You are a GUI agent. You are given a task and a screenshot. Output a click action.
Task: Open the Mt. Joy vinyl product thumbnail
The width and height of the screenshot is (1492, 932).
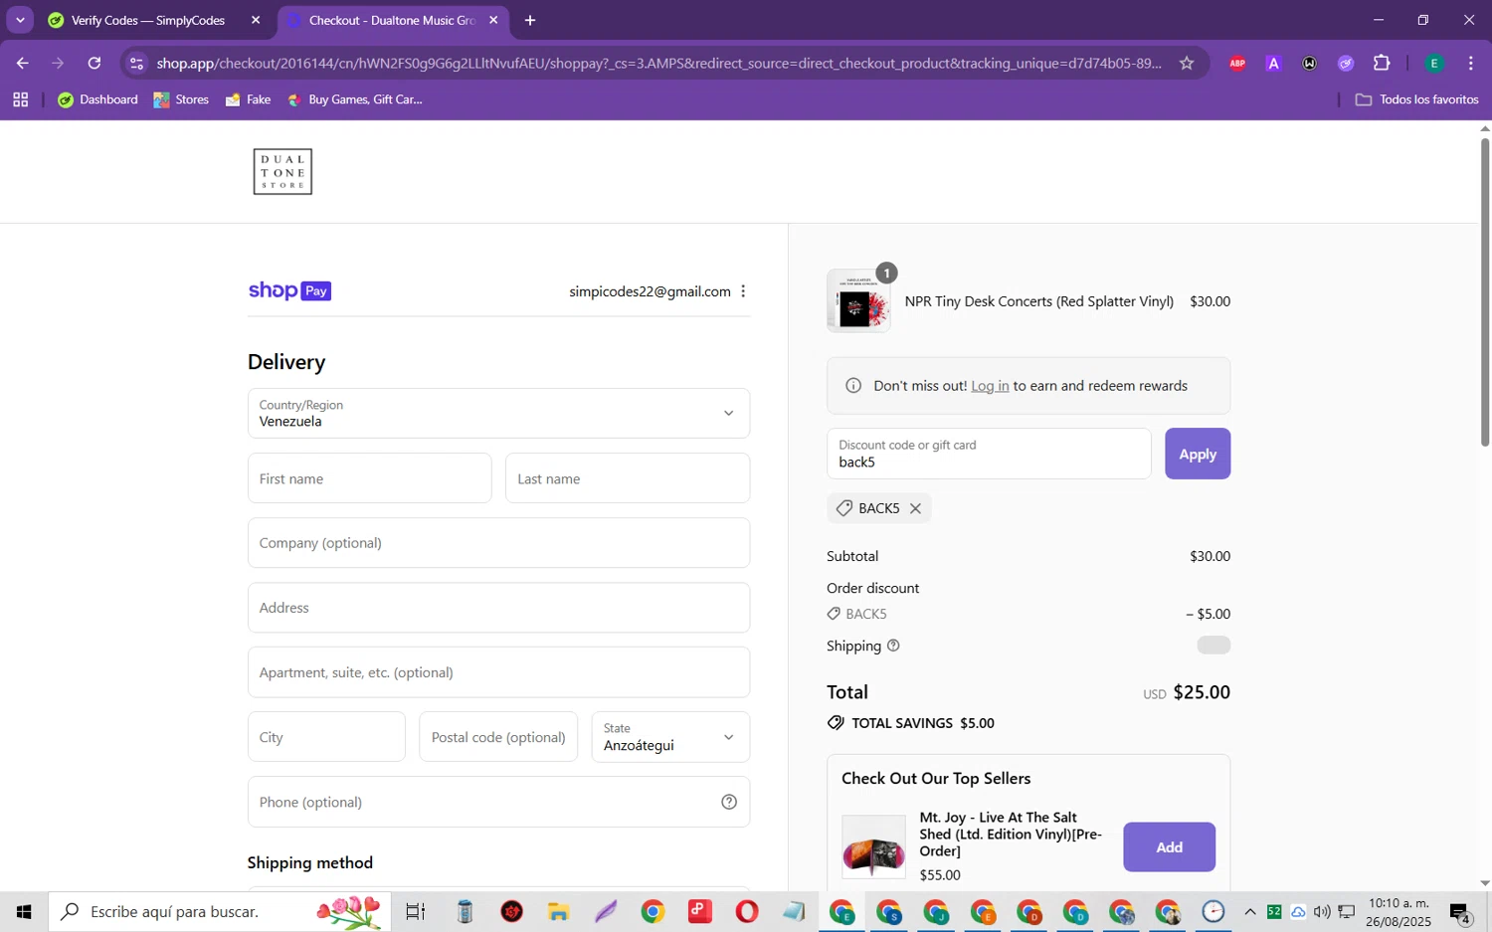pyautogui.click(x=873, y=846)
